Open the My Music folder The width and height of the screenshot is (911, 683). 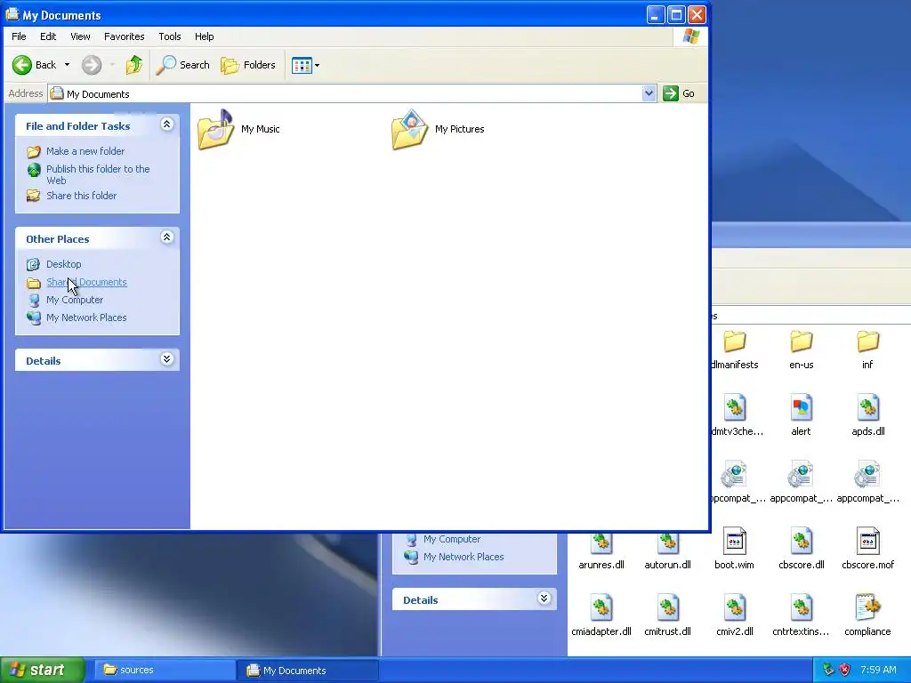238,130
